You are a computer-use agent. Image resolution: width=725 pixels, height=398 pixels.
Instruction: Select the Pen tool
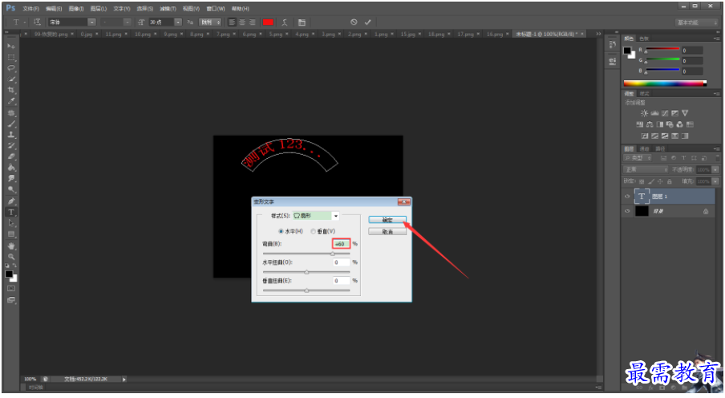click(11, 201)
